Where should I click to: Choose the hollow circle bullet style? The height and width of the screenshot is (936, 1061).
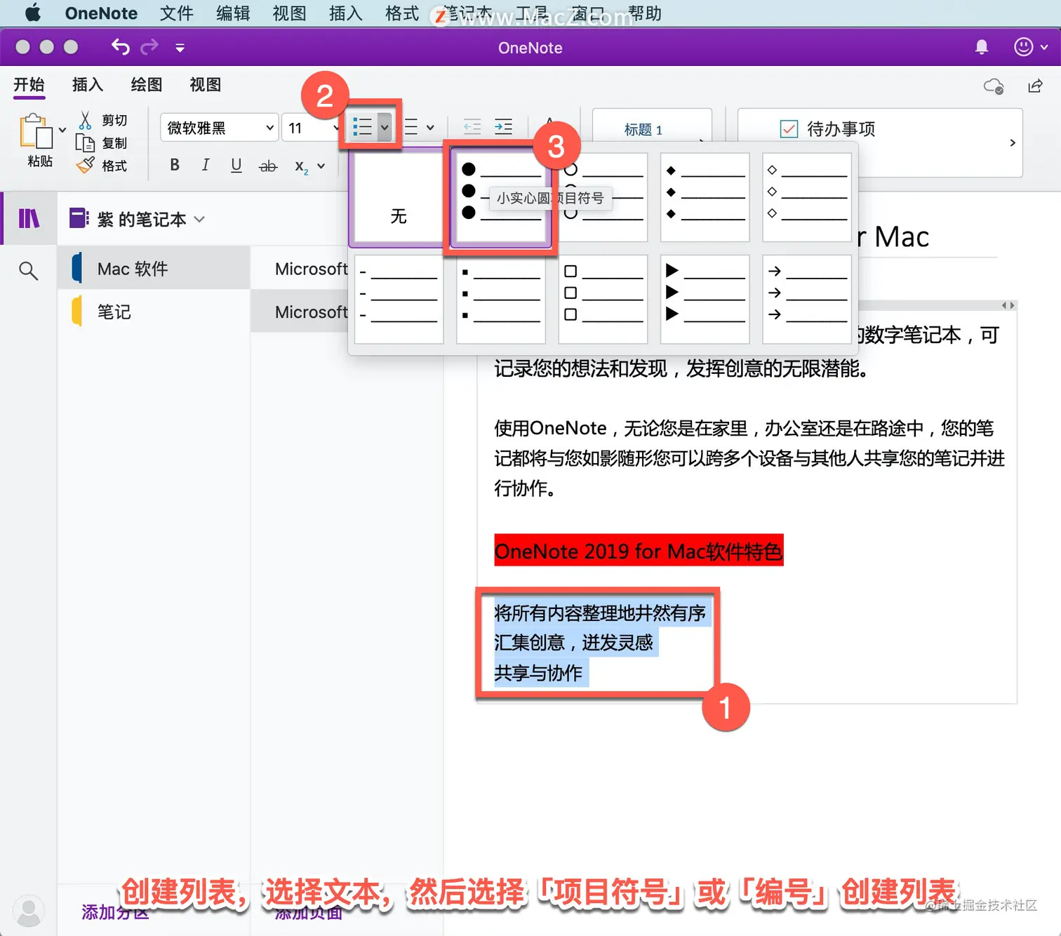coord(603,198)
